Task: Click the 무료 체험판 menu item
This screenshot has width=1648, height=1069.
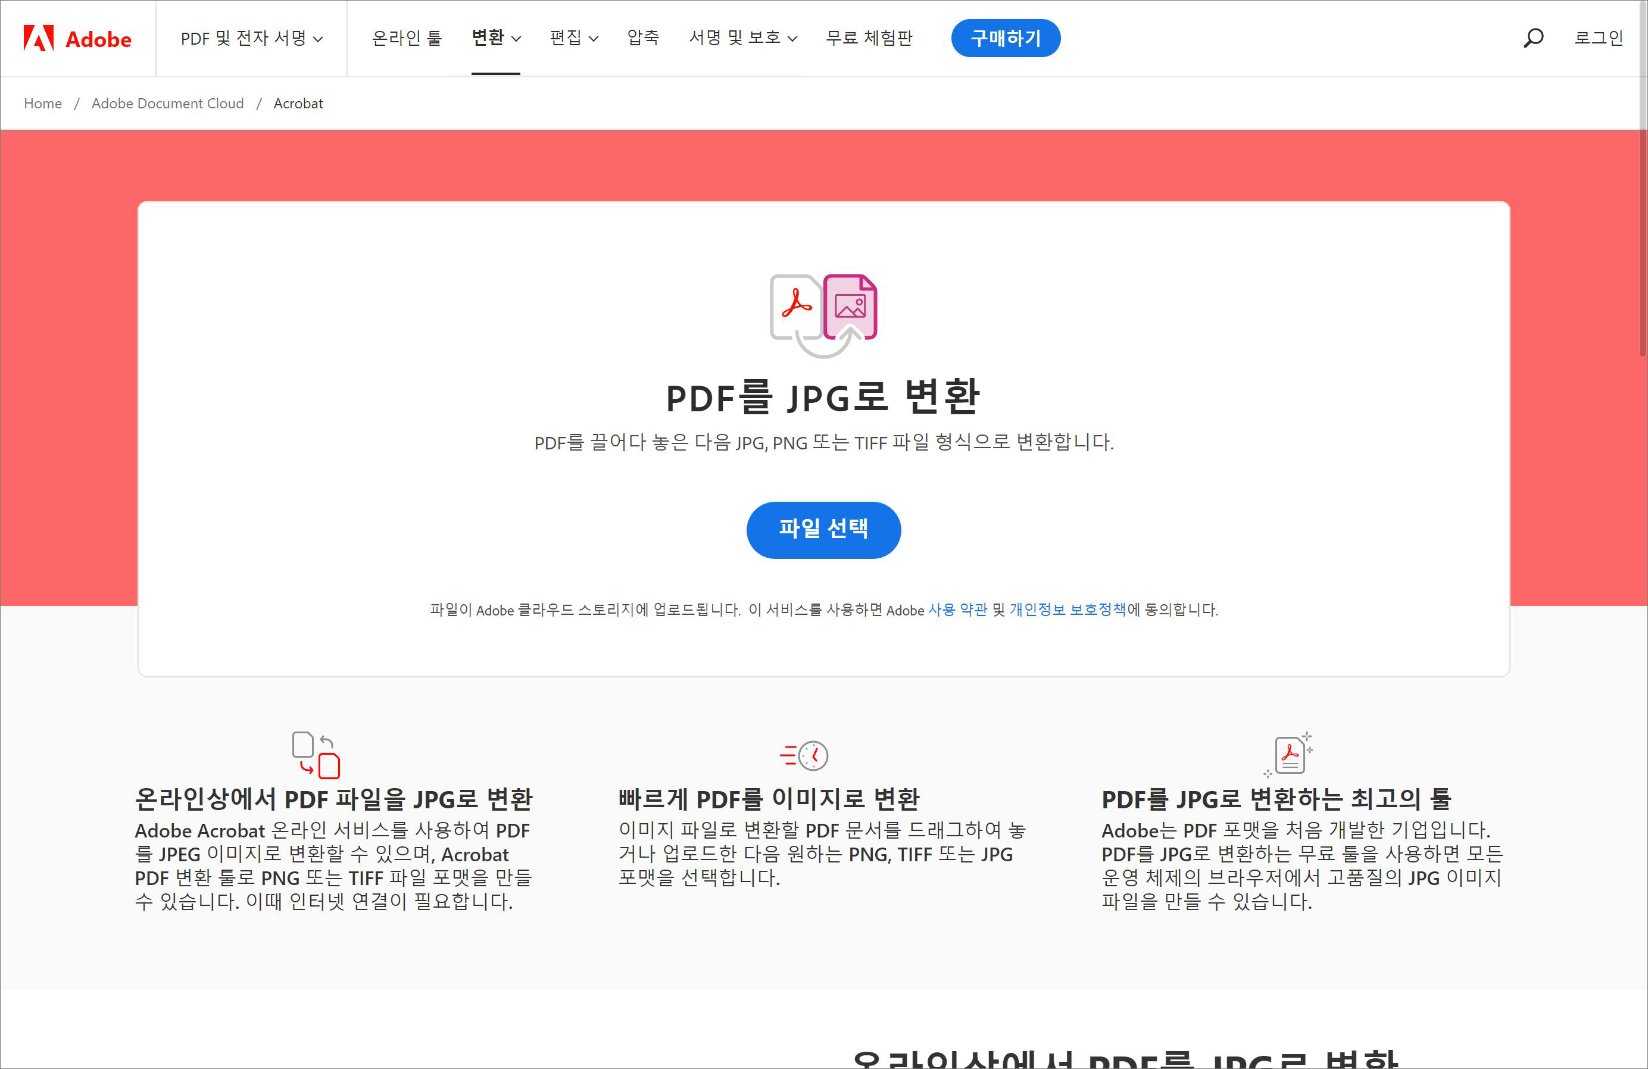Action: (x=869, y=38)
